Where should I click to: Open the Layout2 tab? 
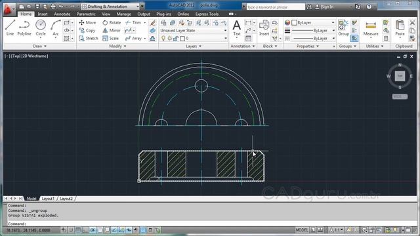click(x=66, y=199)
